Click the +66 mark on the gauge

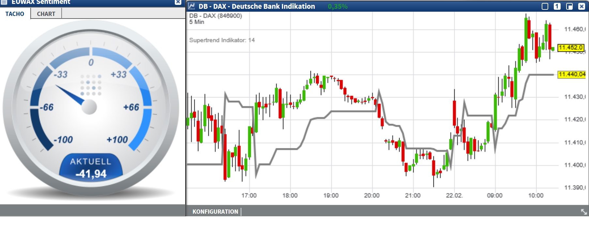pyautogui.click(x=131, y=107)
